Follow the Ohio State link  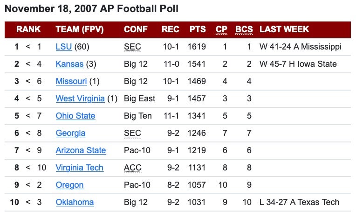tap(75, 116)
